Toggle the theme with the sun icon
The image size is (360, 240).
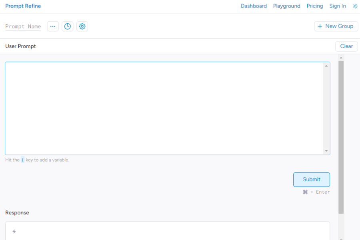click(x=355, y=6)
